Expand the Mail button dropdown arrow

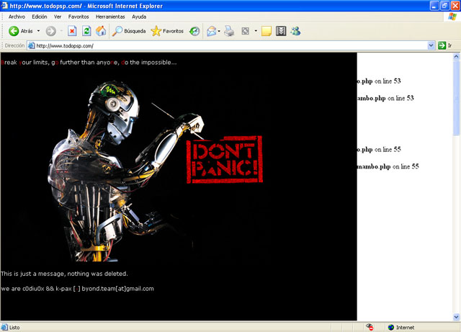219,31
